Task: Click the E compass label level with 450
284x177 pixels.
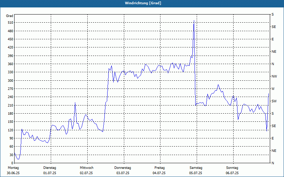Action: point(273,39)
